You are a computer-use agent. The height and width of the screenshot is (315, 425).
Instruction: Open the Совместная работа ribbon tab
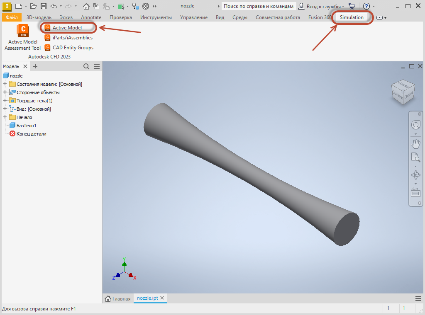point(278,17)
